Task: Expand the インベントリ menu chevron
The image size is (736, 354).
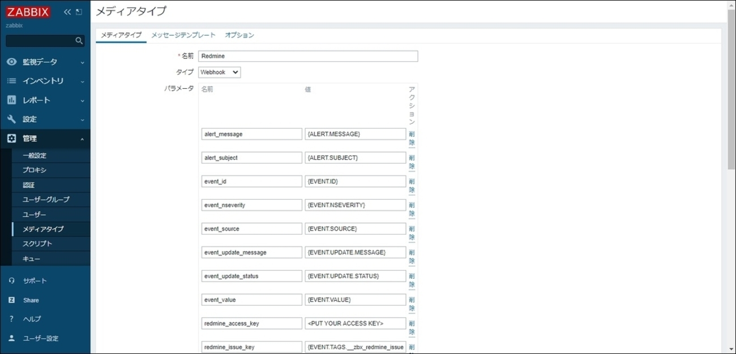Action: coord(83,81)
